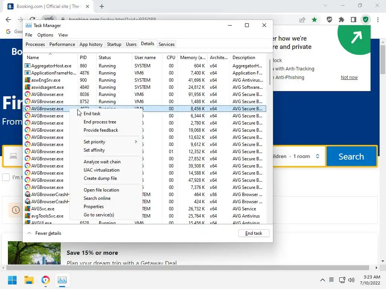The width and height of the screenshot is (386, 289).
Task: Switch to the Services tab
Action: [x=166, y=44]
